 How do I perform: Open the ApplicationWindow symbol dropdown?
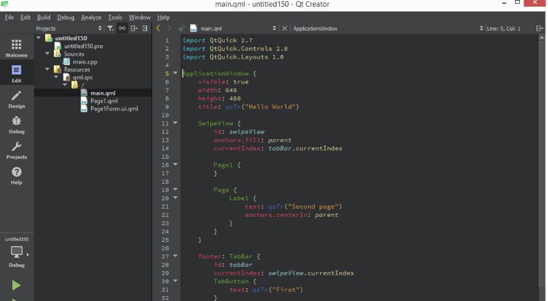388,28
